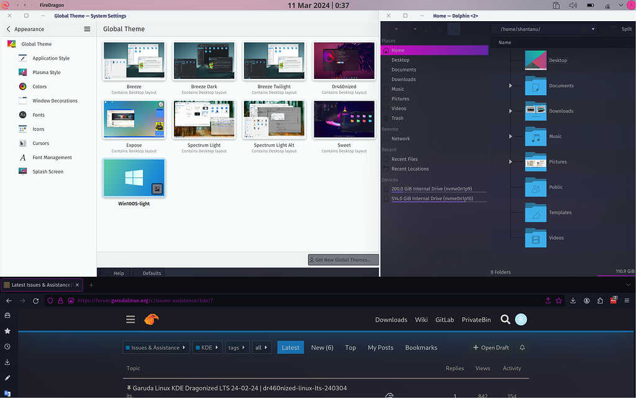Expand the Documents folder tree arrow
The height and width of the screenshot is (398, 636).
pyautogui.click(x=511, y=86)
